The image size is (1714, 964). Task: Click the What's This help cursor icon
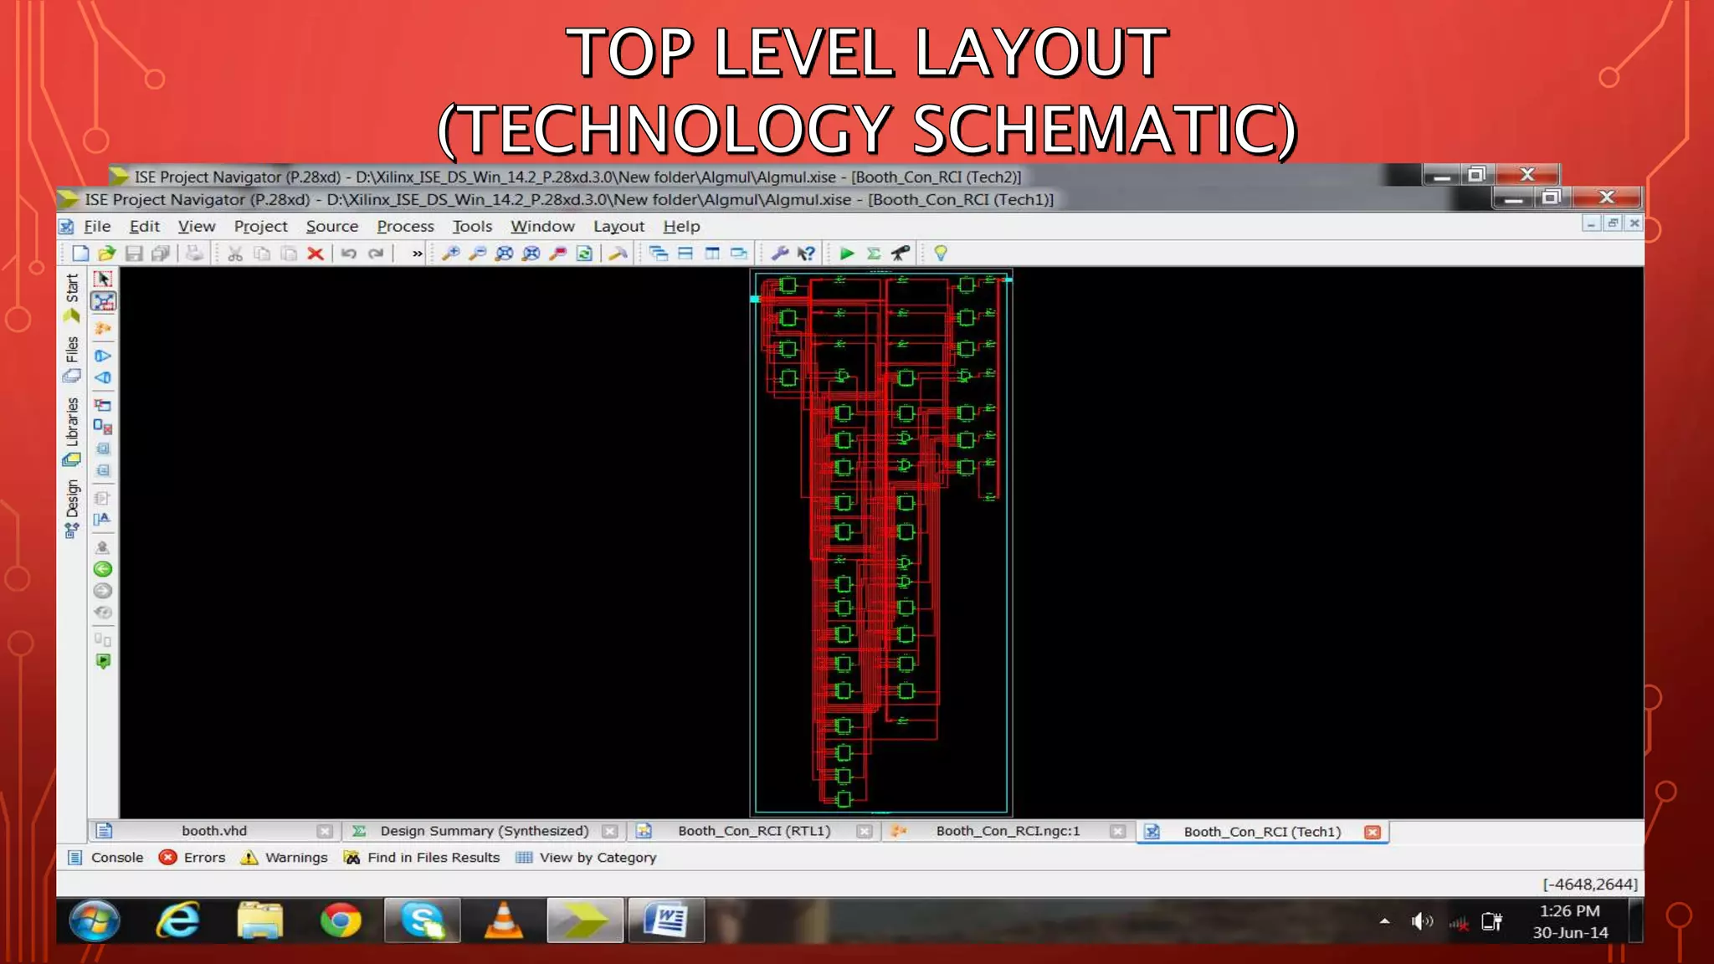[x=806, y=253]
